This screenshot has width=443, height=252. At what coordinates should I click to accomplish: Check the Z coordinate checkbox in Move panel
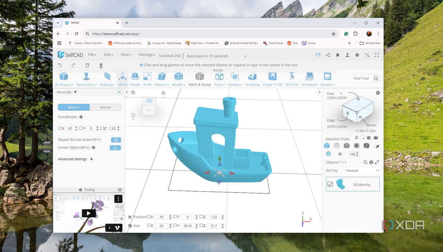tap(102, 128)
